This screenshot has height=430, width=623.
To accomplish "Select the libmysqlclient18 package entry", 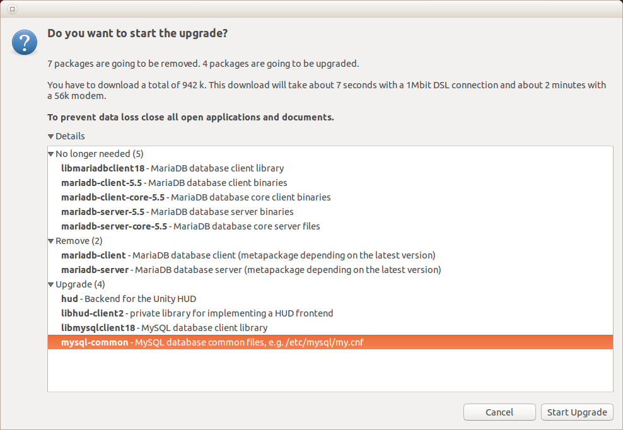I will (x=164, y=328).
